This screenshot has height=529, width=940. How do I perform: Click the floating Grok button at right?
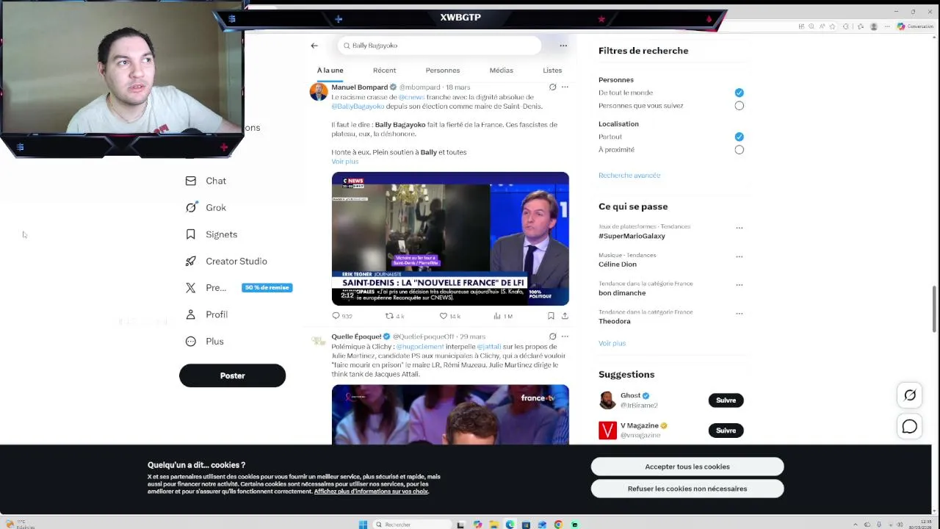coord(910,395)
